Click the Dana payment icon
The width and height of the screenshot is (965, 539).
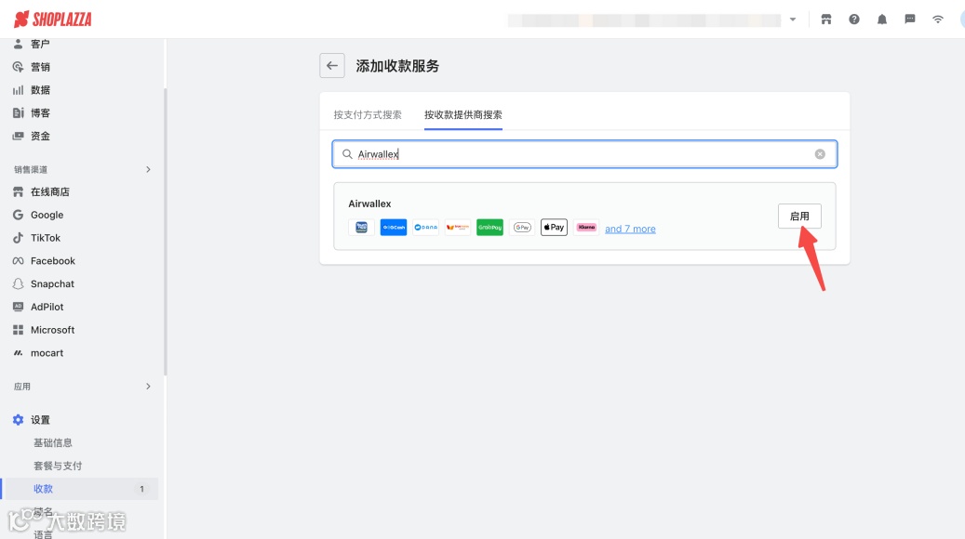425,228
